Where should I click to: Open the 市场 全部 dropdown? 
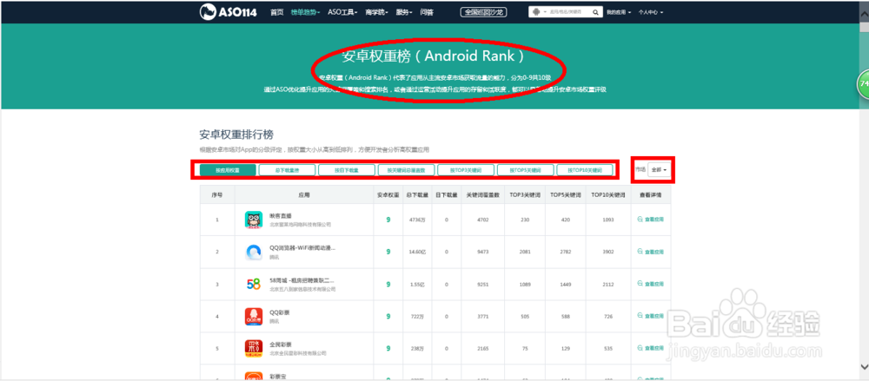[659, 169]
